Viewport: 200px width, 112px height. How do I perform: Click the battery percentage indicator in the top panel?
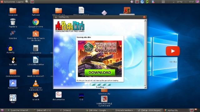(179, 2)
